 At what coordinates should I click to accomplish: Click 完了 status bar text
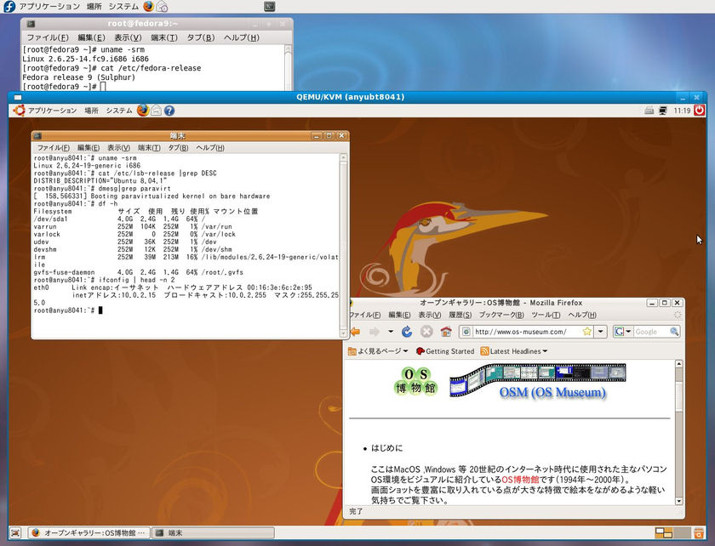tap(356, 511)
